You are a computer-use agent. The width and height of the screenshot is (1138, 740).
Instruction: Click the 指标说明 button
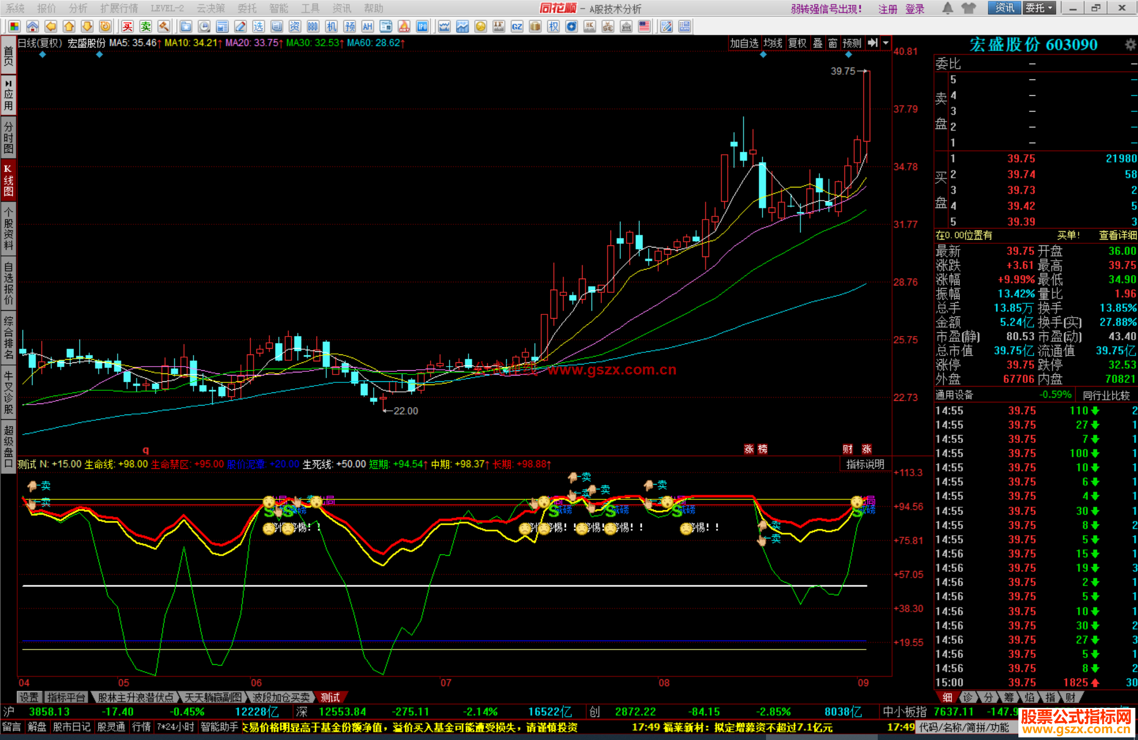[865, 464]
